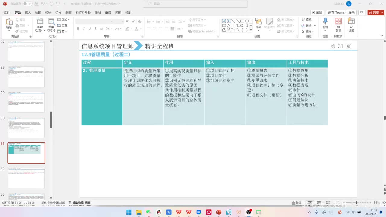The height and width of the screenshot is (217, 386).
Task: Open File Explorer from the taskbar
Action: (x=139, y=212)
